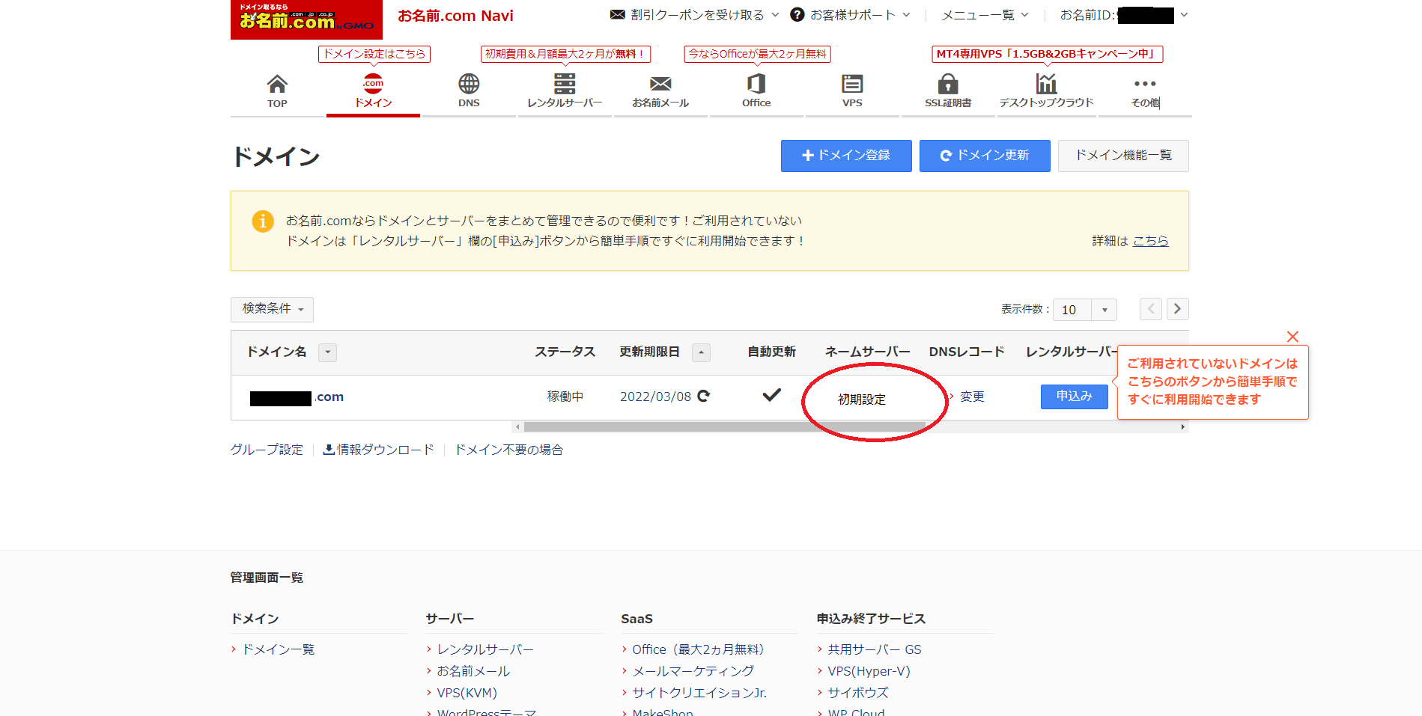Click the お名前.com Navi title
The height and width of the screenshot is (716, 1422).
click(455, 16)
